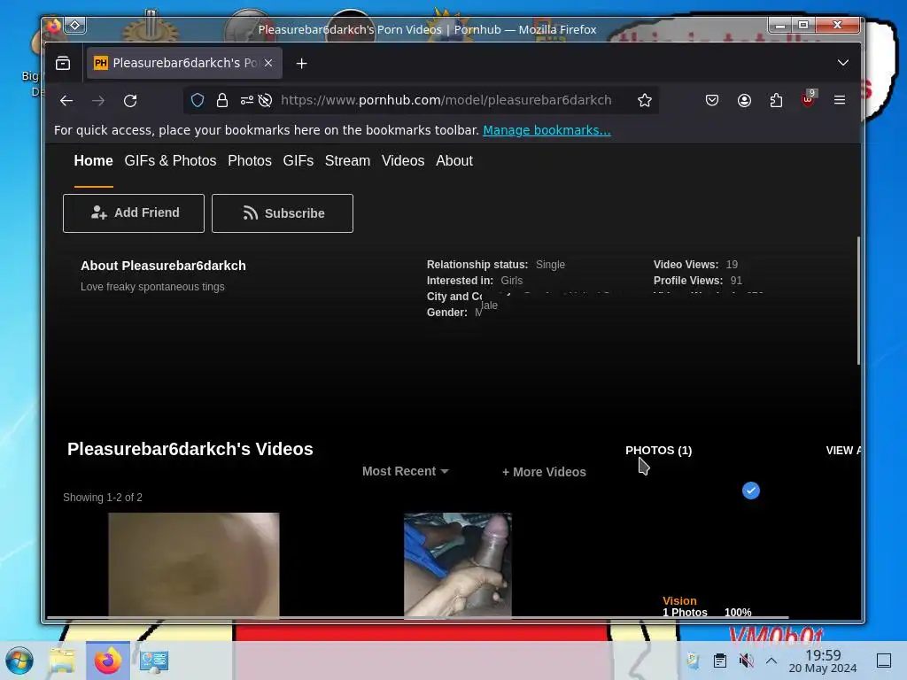The image size is (907, 680).
Task: Click the Subscribe button
Action: tap(283, 213)
